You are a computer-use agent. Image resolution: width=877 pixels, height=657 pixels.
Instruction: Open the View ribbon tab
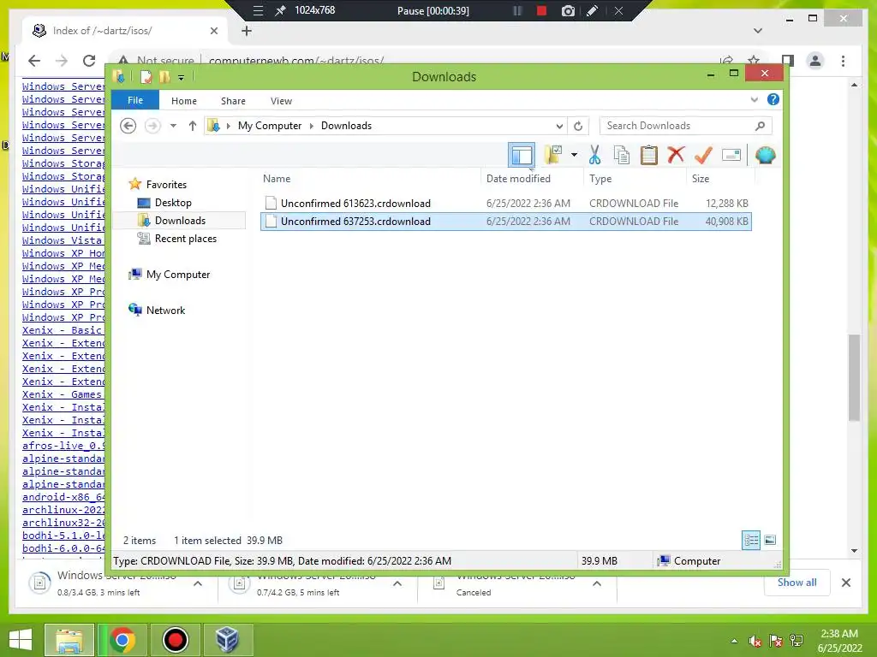281,101
